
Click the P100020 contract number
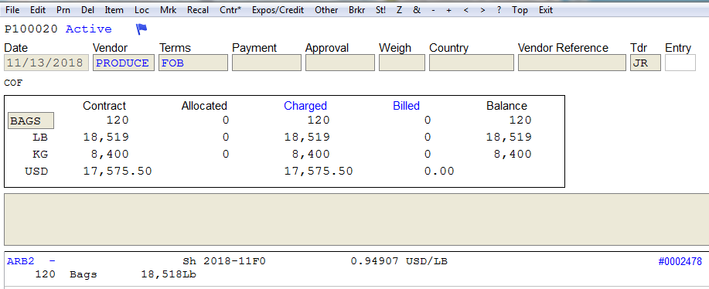pos(31,29)
